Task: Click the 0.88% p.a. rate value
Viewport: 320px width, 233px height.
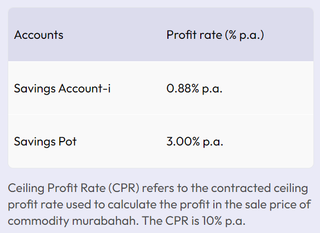Action: point(194,89)
